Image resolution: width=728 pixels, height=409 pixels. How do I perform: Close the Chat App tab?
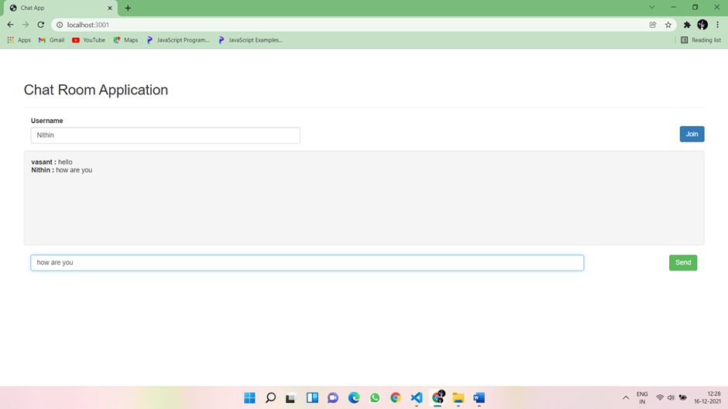click(x=110, y=9)
